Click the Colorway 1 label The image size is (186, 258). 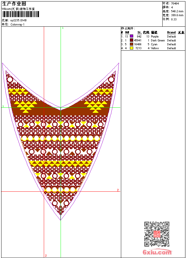17,24
